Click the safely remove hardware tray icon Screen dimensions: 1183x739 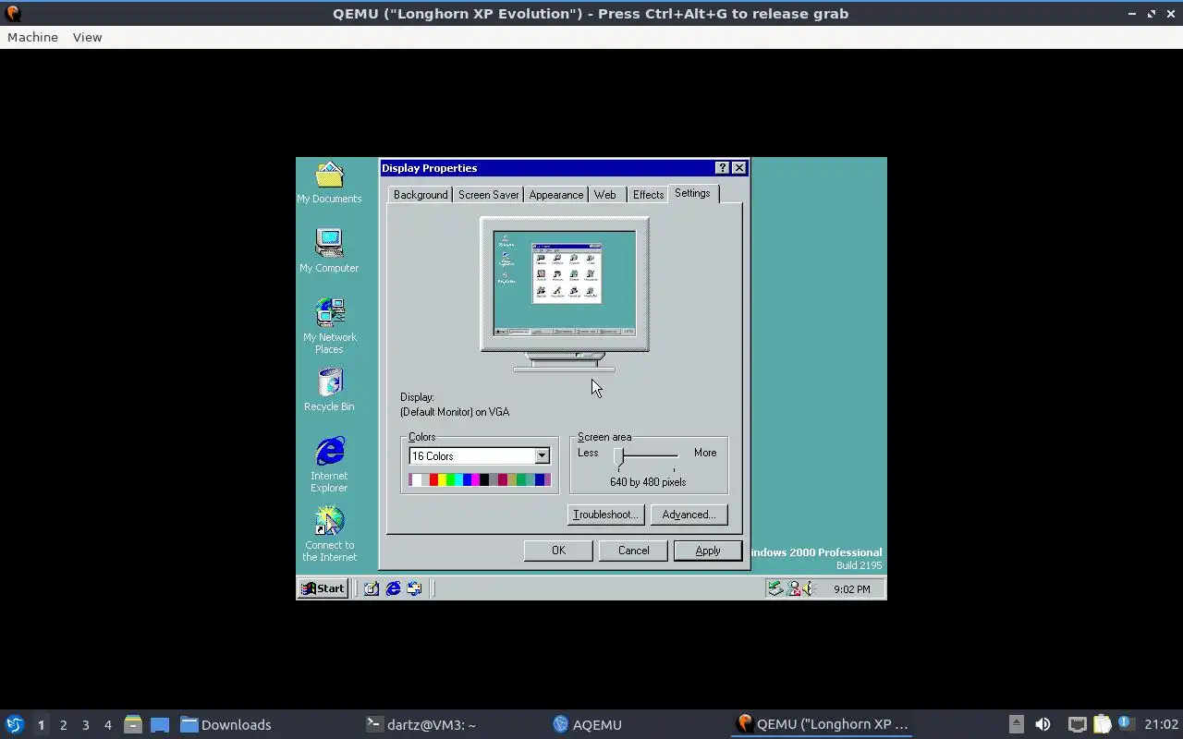(775, 588)
